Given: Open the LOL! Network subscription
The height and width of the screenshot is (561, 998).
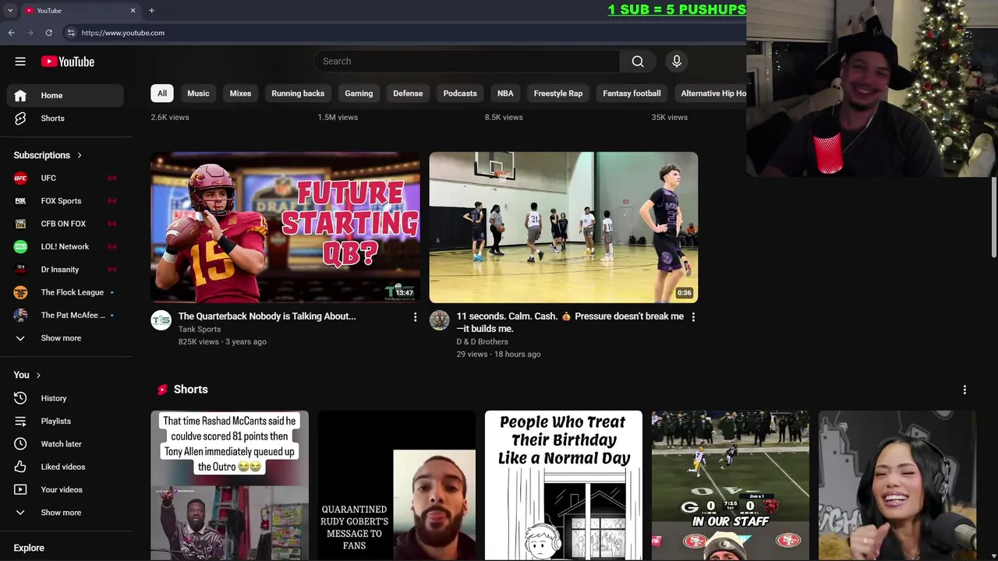Looking at the screenshot, I should [65, 246].
